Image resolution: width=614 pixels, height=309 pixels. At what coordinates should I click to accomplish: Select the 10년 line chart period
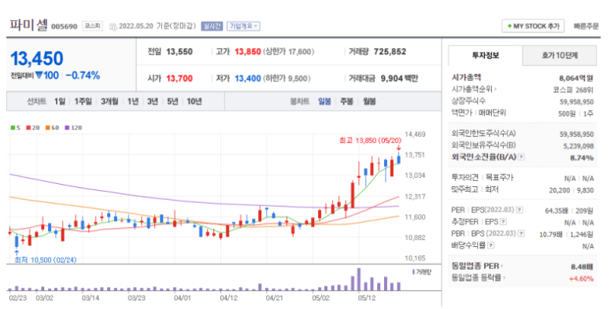pyautogui.click(x=194, y=101)
